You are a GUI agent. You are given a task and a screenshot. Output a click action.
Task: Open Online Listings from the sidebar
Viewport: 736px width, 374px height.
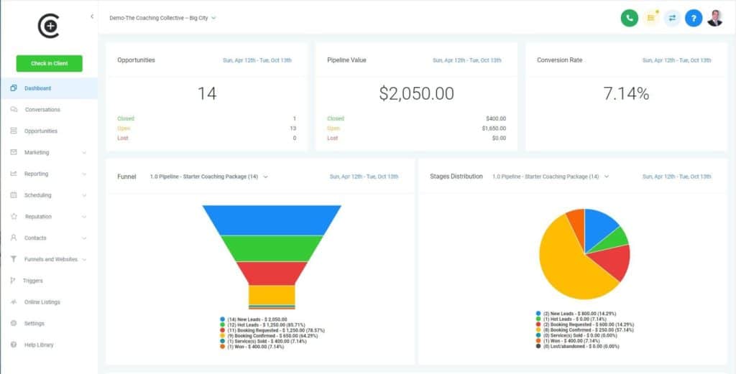pyautogui.click(x=42, y=302)
